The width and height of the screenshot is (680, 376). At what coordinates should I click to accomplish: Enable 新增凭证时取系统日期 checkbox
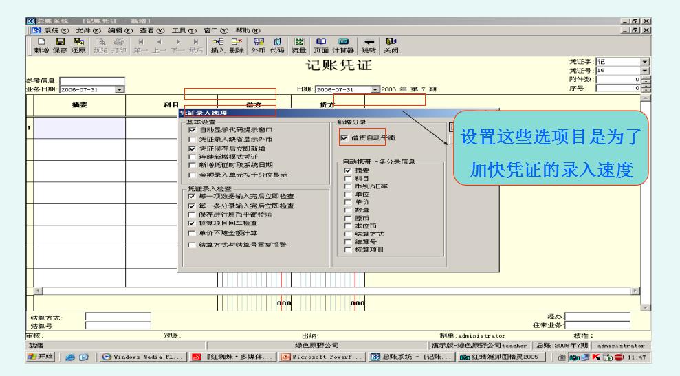click(192, 165)
